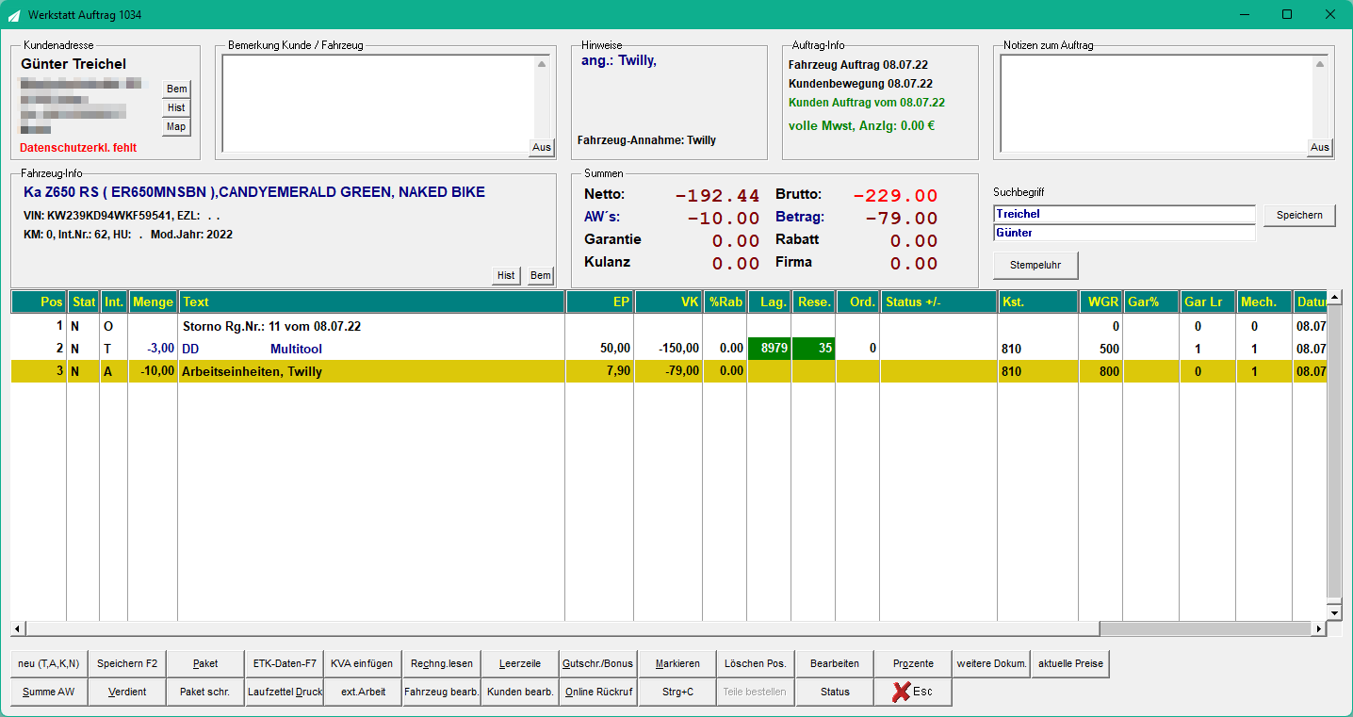Open the Stempeluhr time clock
This screenshot has height=717, width=1353.
1035,266
